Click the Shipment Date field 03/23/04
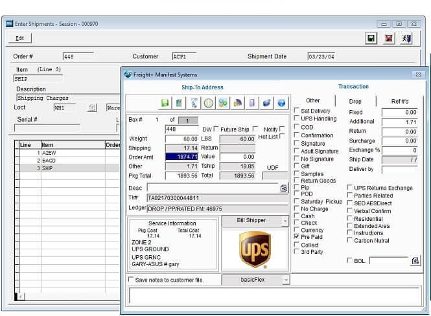The height and width of the screenshot is (316, 431). (321, 56)
